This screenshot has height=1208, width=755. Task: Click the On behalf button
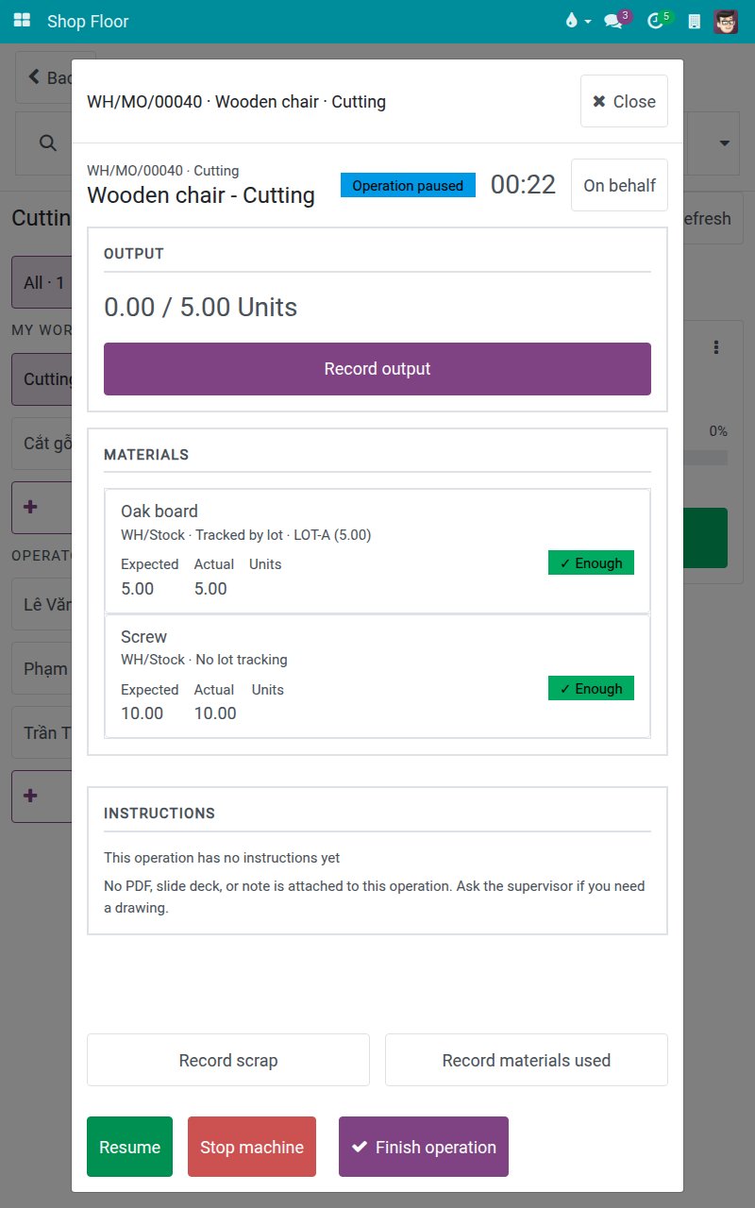(x=619, y=185)
